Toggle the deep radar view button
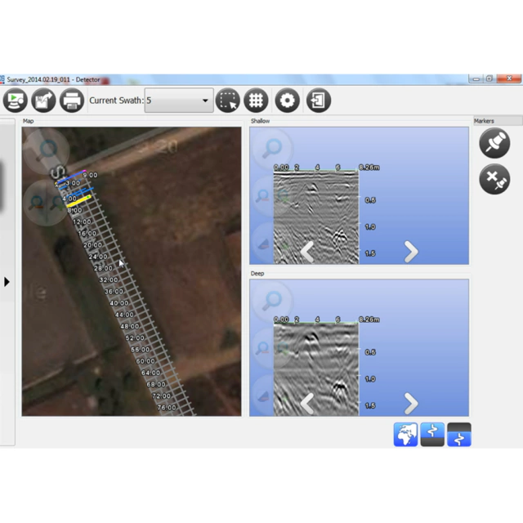This screenshot has width=523, height=523. coord(458,435)
